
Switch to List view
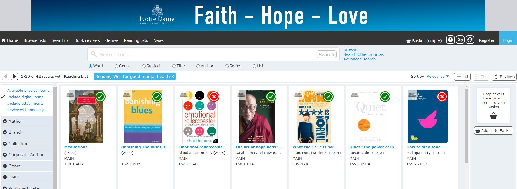pyautogui.click(x=462, y=77)
